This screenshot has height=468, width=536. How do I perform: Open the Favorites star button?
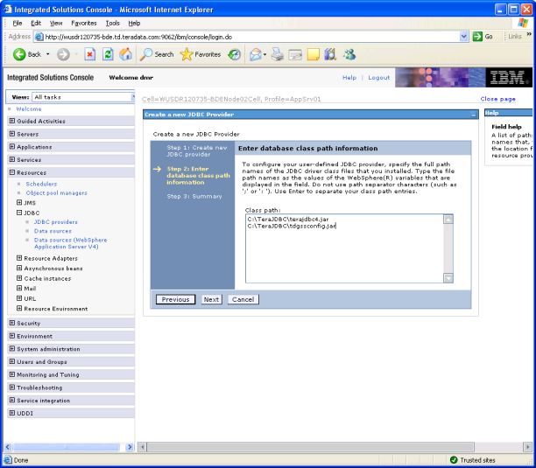click(x=201, y=54)
